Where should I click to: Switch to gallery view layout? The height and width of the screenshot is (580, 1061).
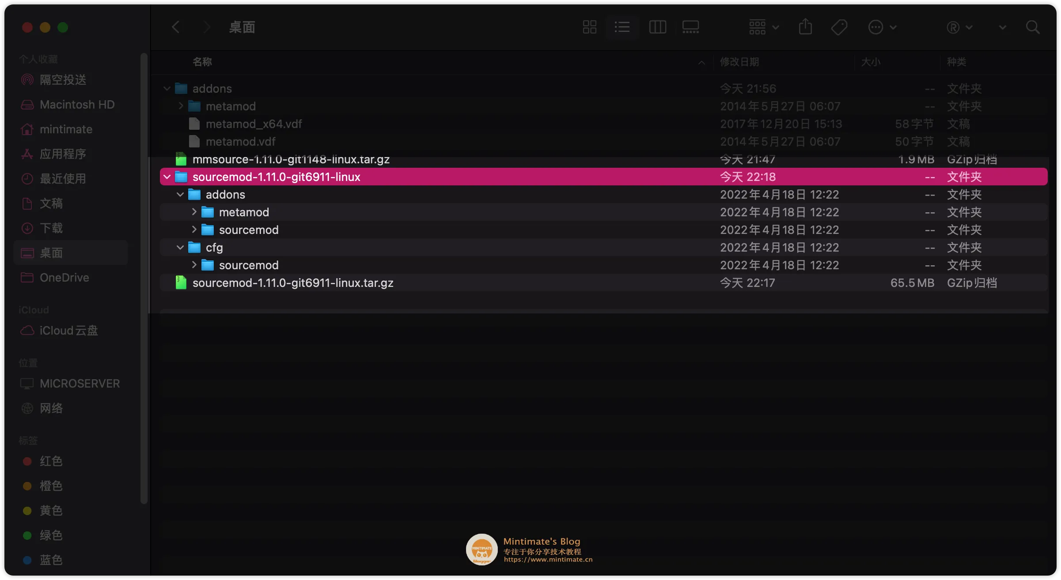tap(690, 27)
